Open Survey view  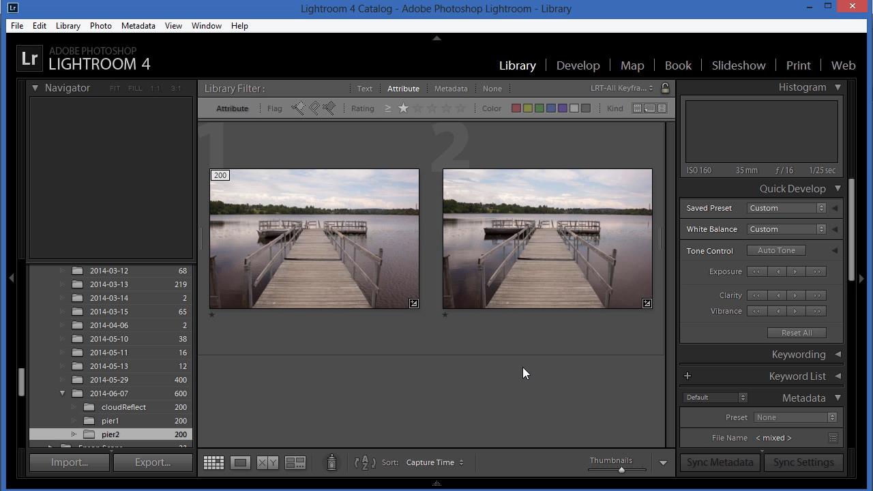point(295,462)
